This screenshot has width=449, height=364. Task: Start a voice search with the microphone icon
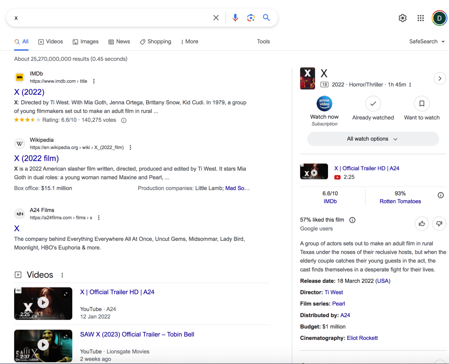235,18
